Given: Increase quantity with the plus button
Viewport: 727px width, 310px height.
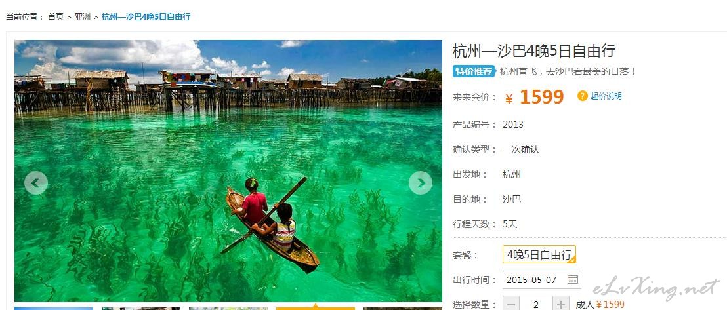Looking at the screenshot, I should click(x=561, y=304).
